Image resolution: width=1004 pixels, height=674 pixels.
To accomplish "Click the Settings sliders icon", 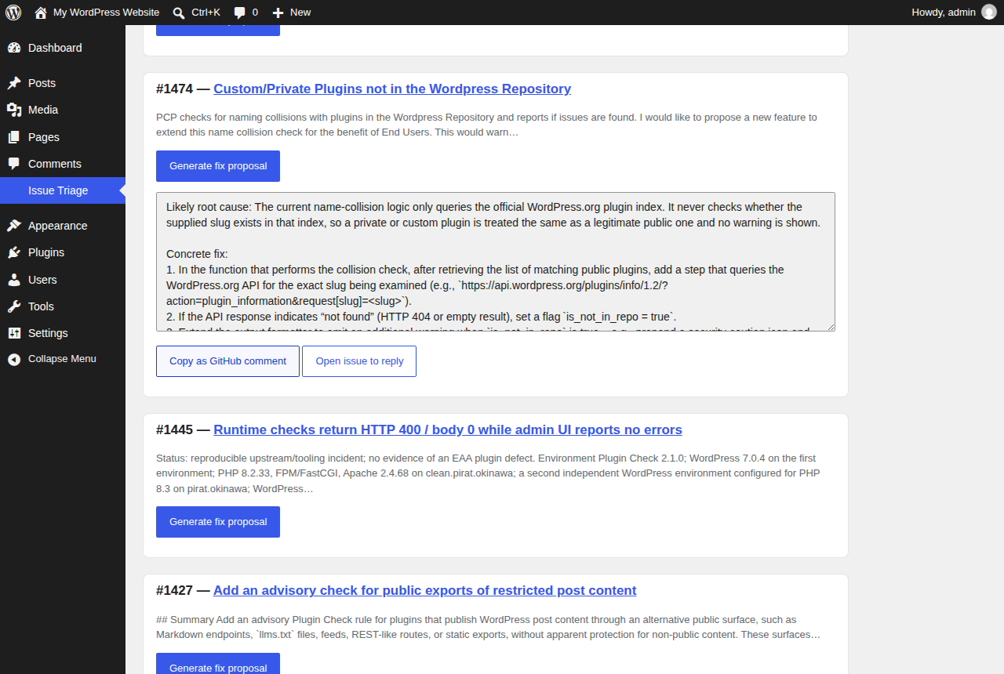I will pyautogui.click(x=14, y=333).
